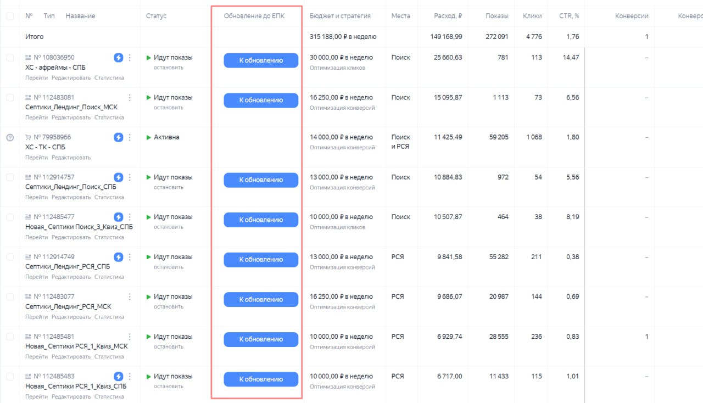Screen dimensions: 703x403
Task: Click green play status icon for Септики_Лендинг_РСЯ_МСК
Action: click(x=149, y=297)
